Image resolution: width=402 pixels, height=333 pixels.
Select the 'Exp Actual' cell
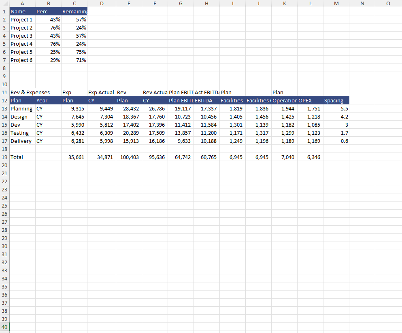102,93
